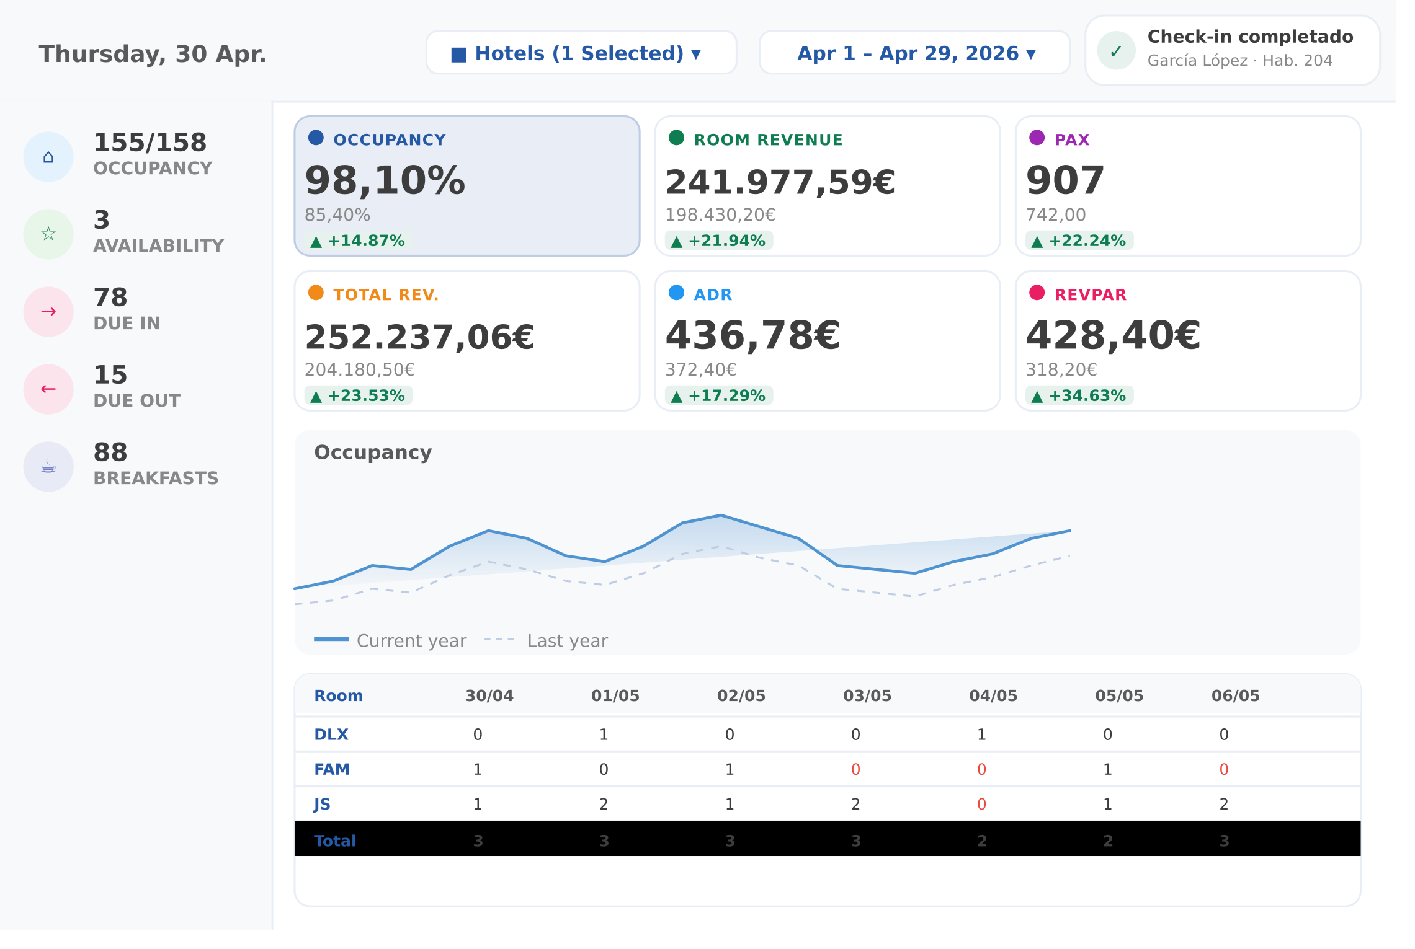This screenshot has width=1415, height=949.
Task: Click the DLX value 1 under 04/05
Action: point(981,735)
